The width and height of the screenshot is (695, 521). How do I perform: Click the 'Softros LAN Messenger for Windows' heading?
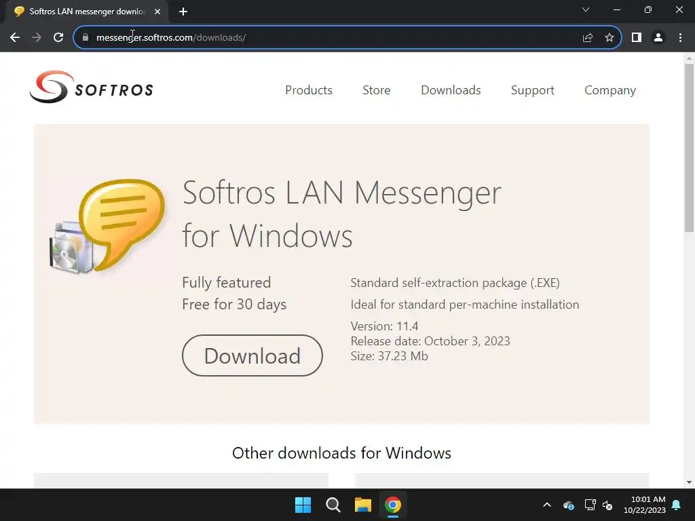tap(341, 214)
